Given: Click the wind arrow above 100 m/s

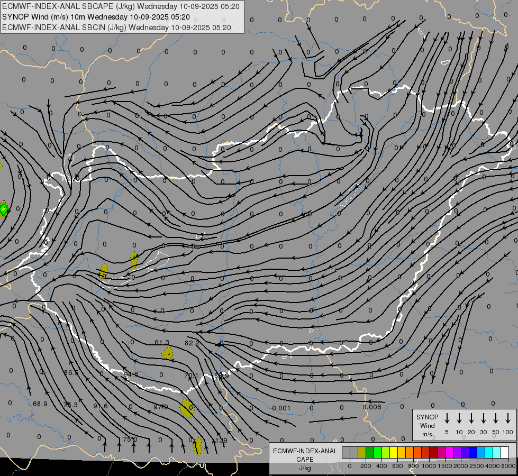Looking at the screenshot, I should (508, 418).
